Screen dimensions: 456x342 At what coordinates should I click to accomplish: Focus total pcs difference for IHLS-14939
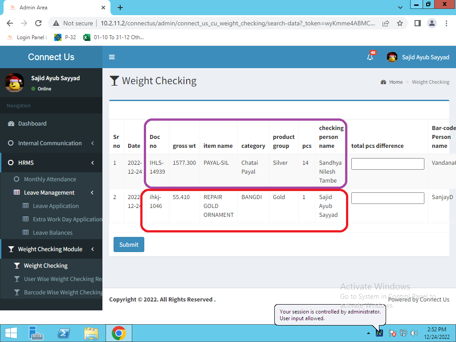click(x=388, y=164)
